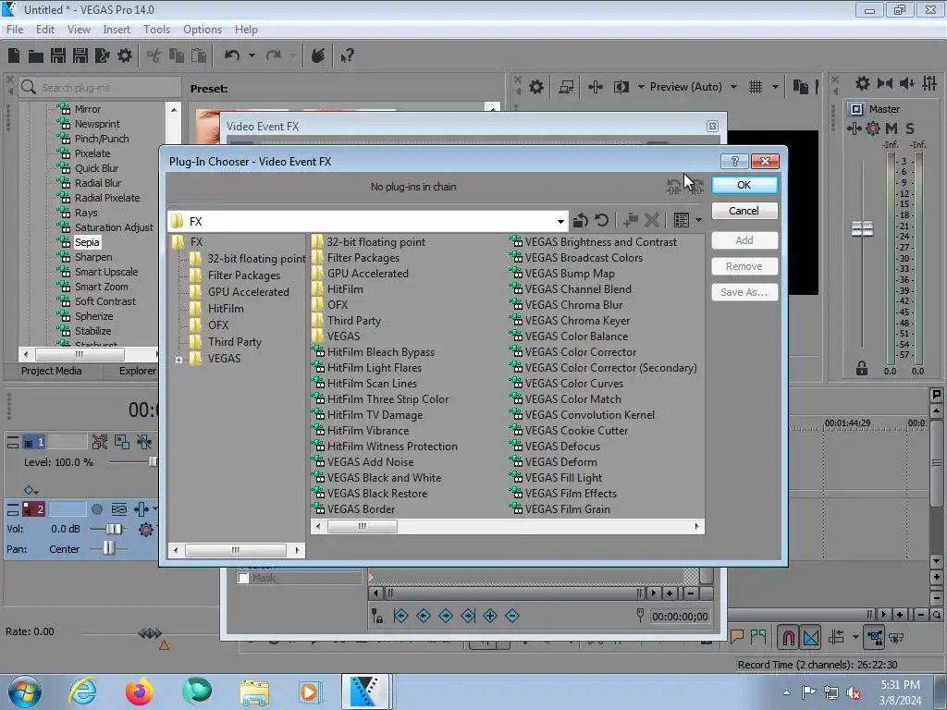
Task: Click the Overlays grid icon in preview
Action: pyautogui.click(x=756, y=87)
